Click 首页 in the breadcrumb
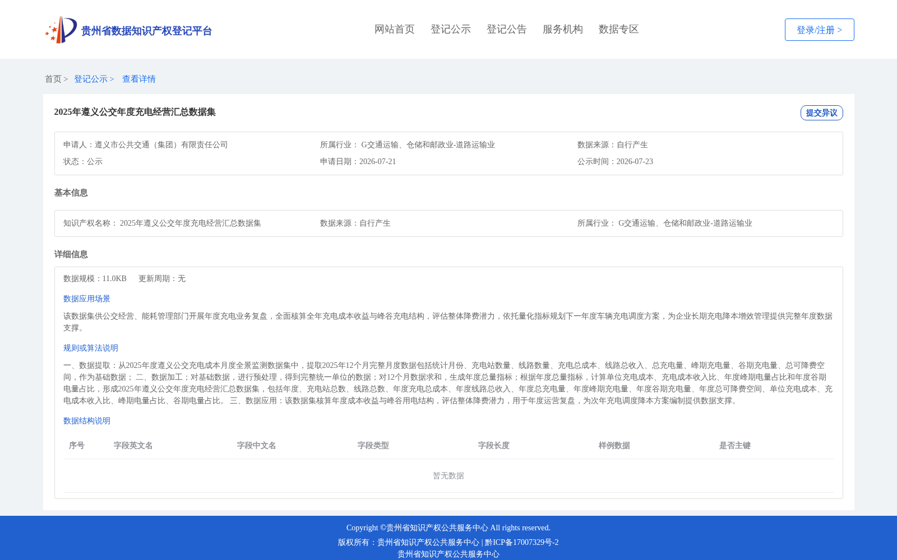This screenshot has height=560, width=897. coord(53,79)
